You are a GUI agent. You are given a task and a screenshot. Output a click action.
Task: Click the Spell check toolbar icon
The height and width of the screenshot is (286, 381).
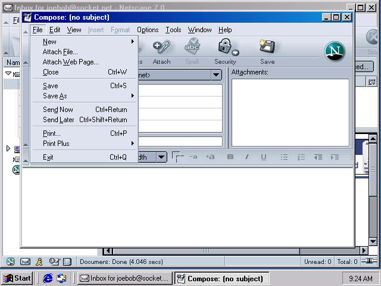point(192,46)
